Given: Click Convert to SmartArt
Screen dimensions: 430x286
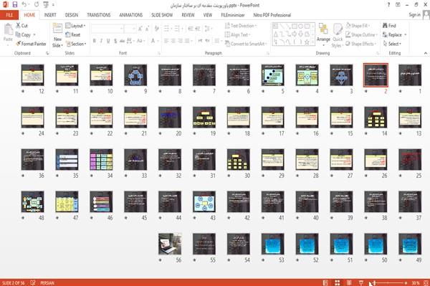Looking at the screenshot, I should click(x=246, y=44).
